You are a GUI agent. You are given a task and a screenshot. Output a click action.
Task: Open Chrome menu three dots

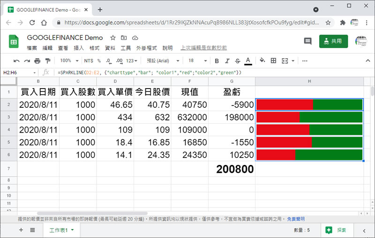click(367, 22)
